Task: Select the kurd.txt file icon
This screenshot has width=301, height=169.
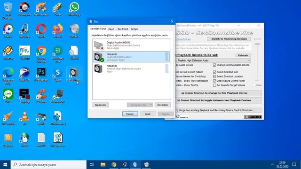Action: [x=41, y=139]
